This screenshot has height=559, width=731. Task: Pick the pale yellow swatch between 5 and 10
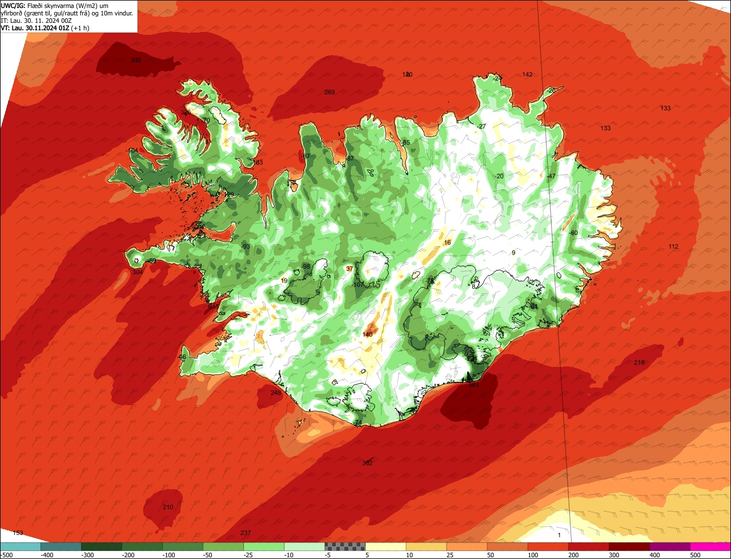(385, 546)
